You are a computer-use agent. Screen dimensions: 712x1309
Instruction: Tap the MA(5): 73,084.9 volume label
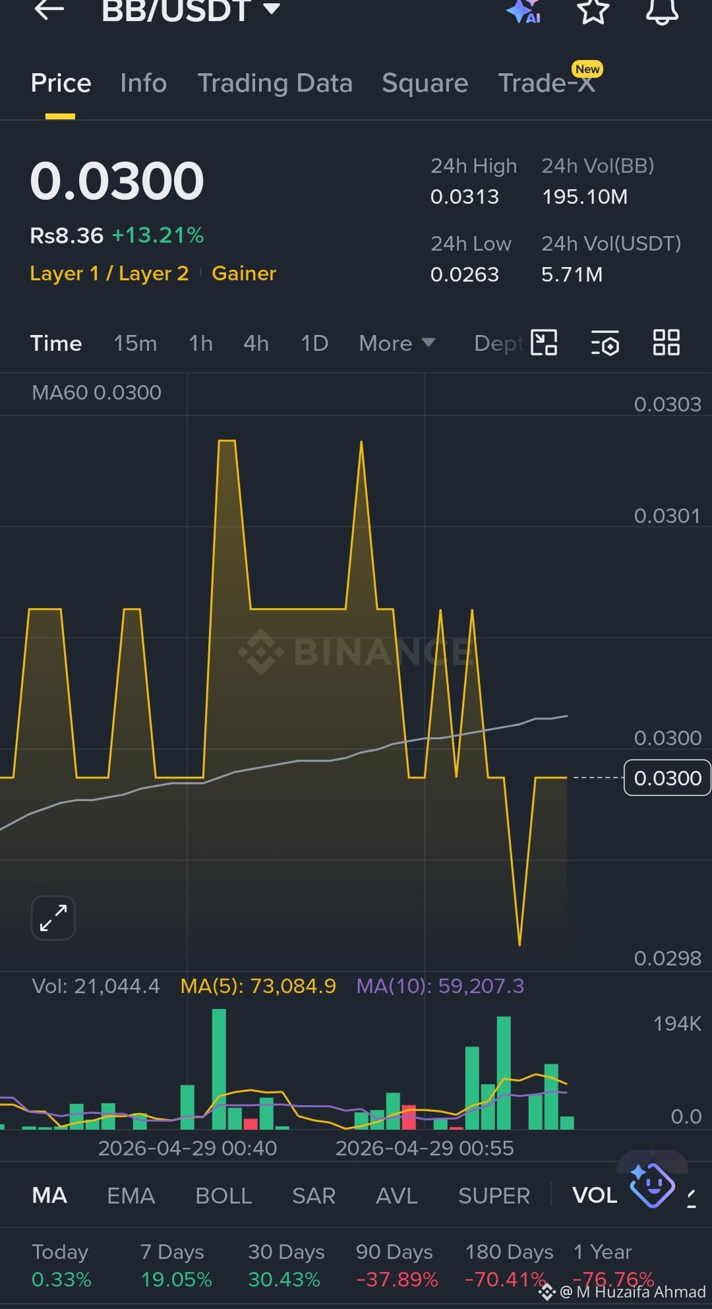coord(258,986)
